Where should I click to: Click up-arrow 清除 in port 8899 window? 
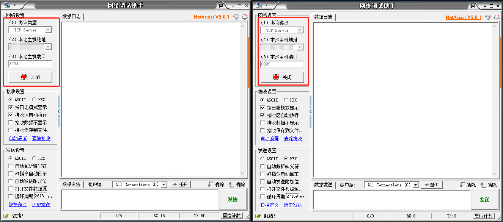[489, 185]
